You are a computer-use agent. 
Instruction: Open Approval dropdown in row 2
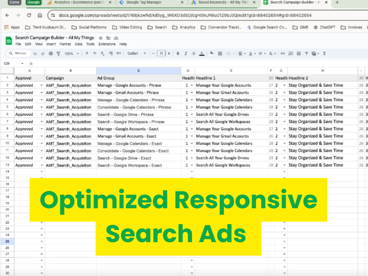(42, 85)
